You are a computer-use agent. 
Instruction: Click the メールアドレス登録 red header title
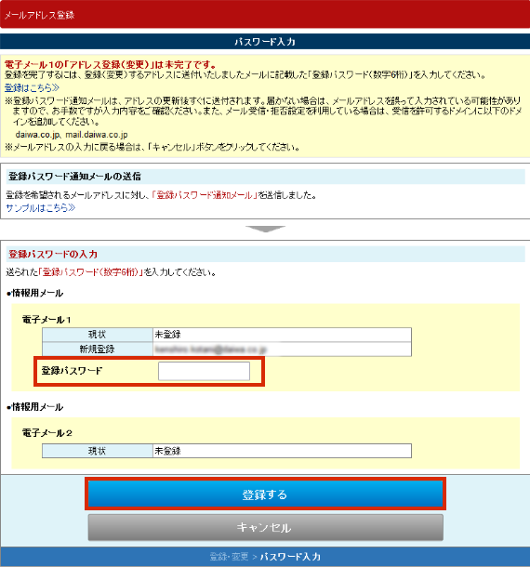click(x=39, y=15)
